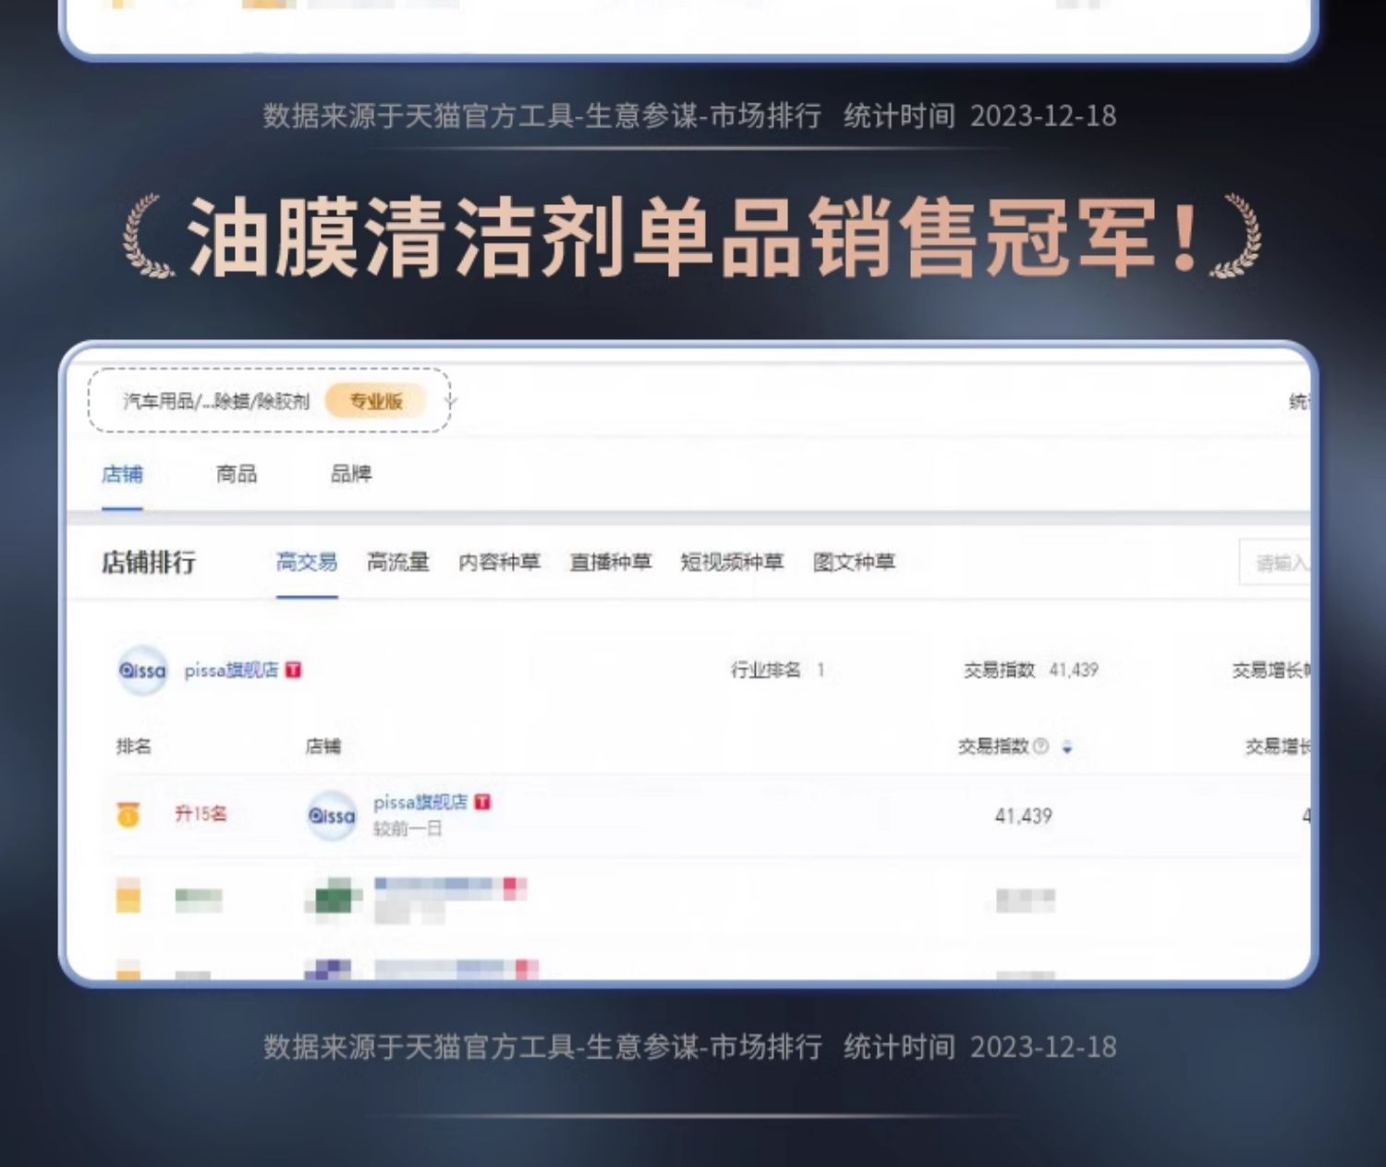Select the 高流量 ranking tab
Screen dimensions: 1386x1167
click(398, 562)
